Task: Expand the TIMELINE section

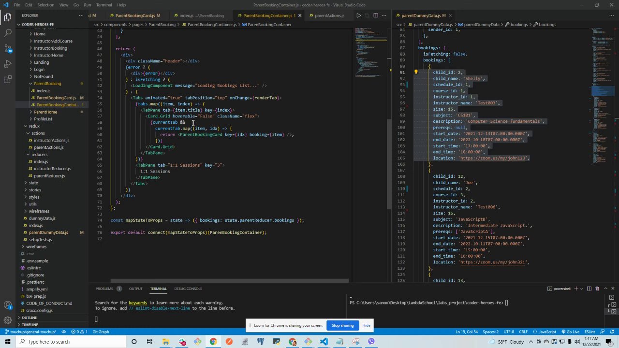Action: pyautogui.click(x=29, y=325)
